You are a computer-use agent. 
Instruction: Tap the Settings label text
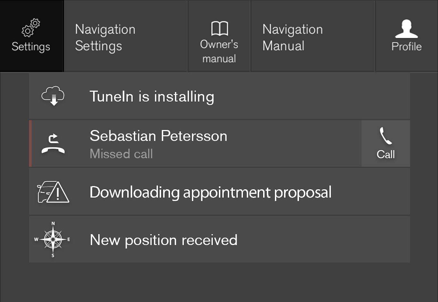[x=31, y=47]
